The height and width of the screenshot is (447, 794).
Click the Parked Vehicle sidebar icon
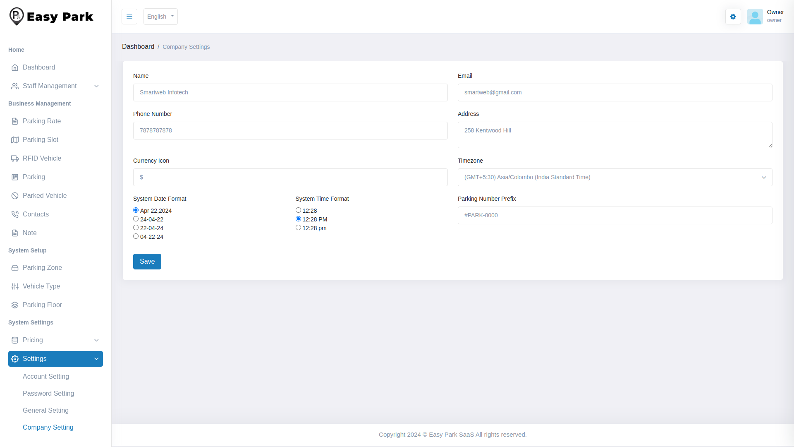click(15, 196)
